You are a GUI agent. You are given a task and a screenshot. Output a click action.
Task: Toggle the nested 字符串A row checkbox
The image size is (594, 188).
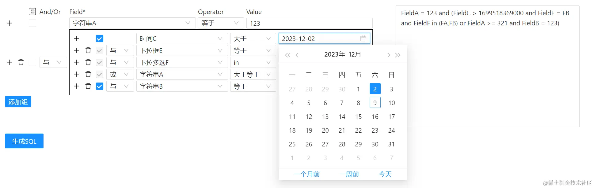point(100,74)
